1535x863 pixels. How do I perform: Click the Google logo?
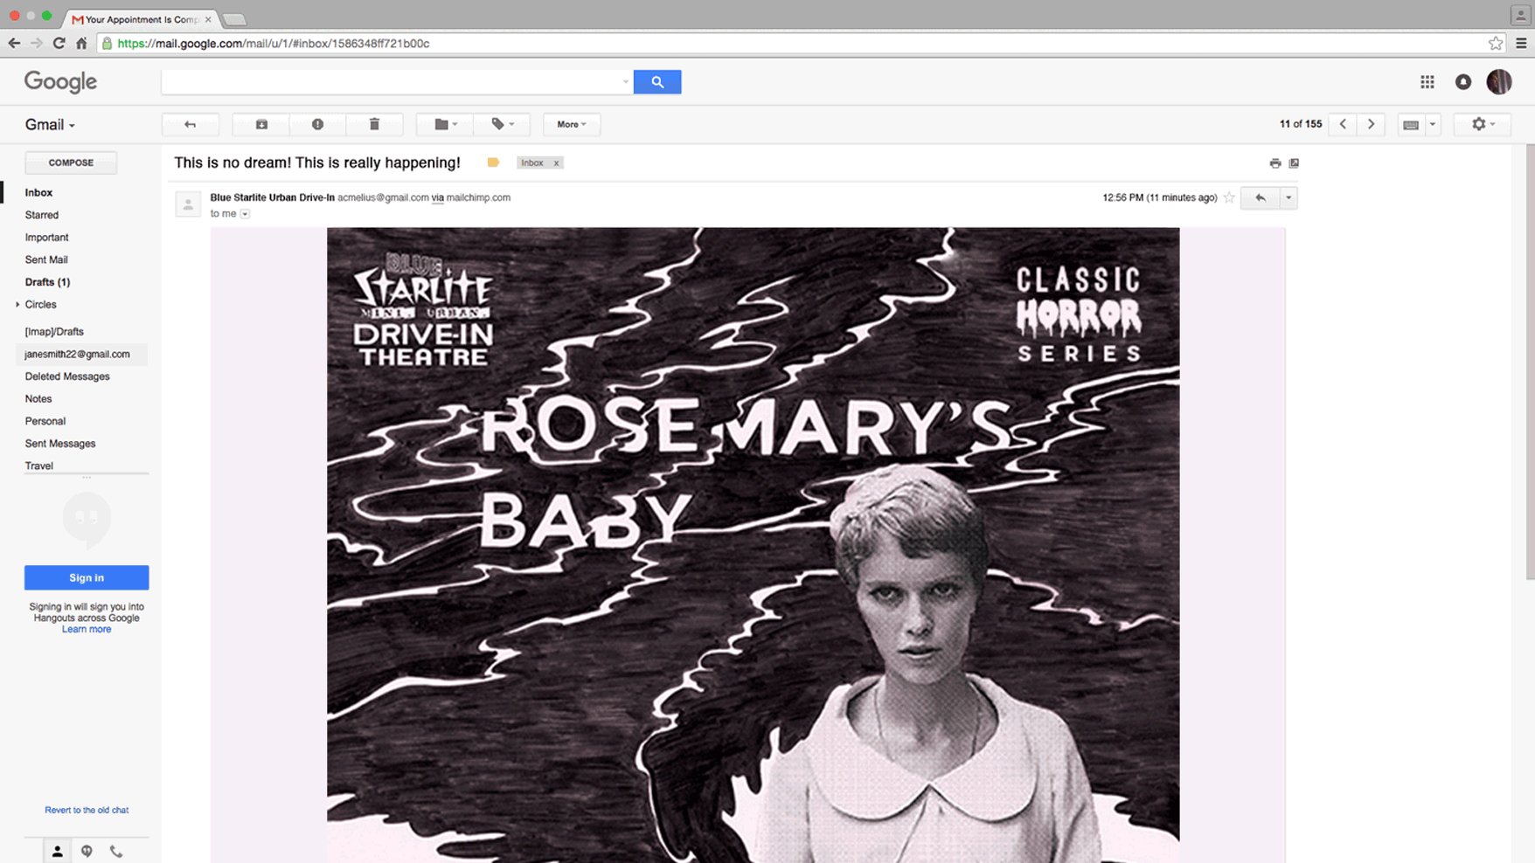click(60, 81)
